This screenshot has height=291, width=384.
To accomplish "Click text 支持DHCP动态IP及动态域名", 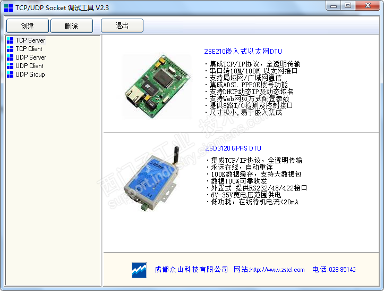I will click(x=252, y=92).
